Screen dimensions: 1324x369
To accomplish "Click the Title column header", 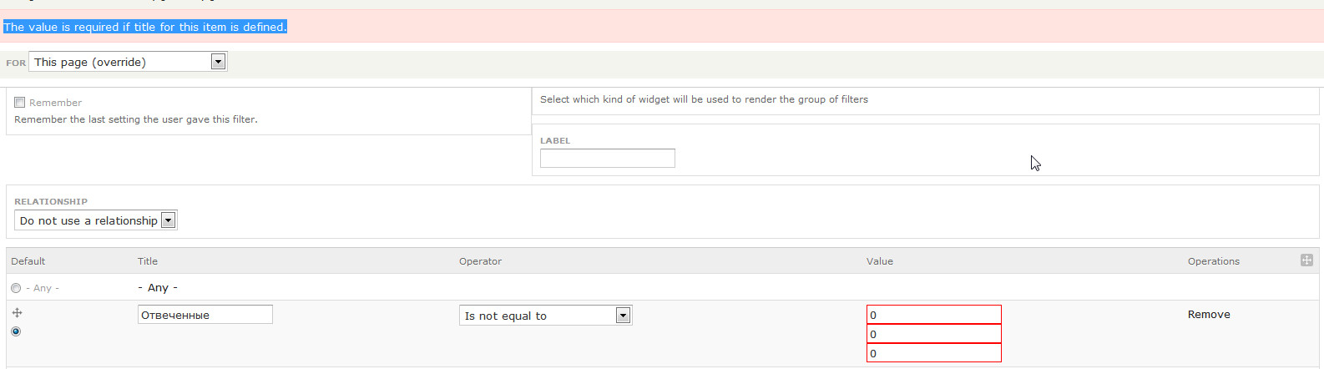I will coord(148,261).
